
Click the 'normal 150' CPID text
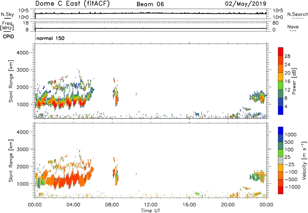pos(50,38)
